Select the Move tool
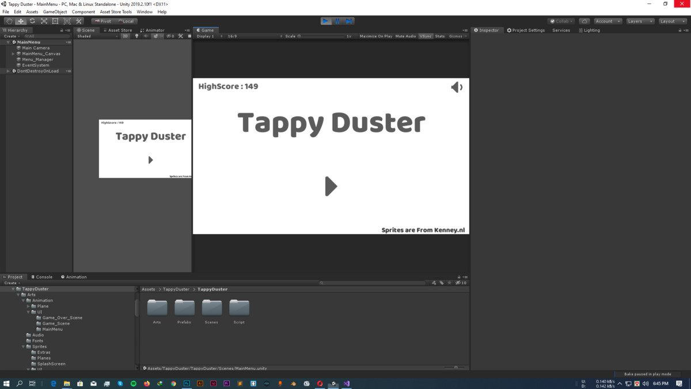 tap(21, 21)
